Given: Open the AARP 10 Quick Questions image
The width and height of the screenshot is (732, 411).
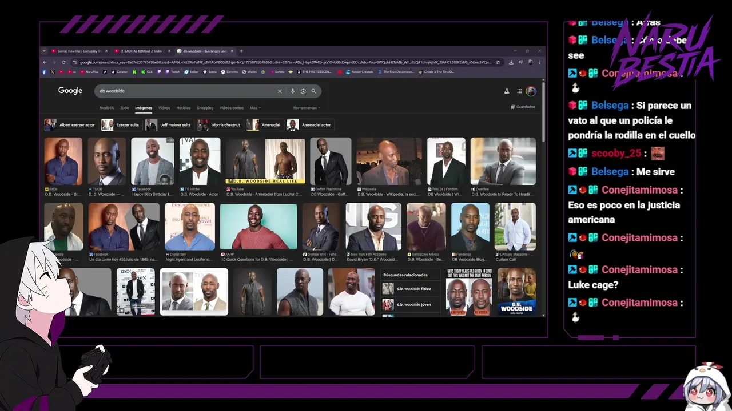Looking at the screenshot, I should pyautogui.click(x=258, y=227).
